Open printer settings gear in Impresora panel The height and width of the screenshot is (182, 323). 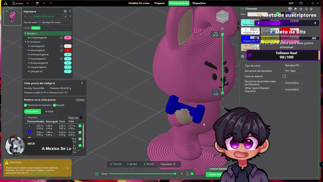[65, 11]
